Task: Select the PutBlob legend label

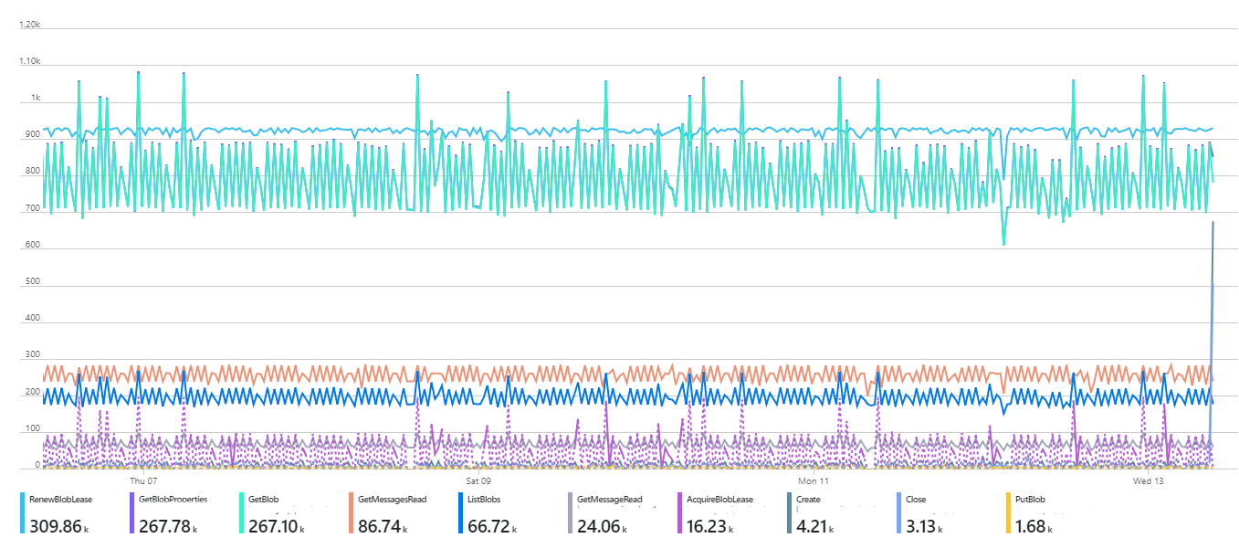Action: tap(1030, 500)
